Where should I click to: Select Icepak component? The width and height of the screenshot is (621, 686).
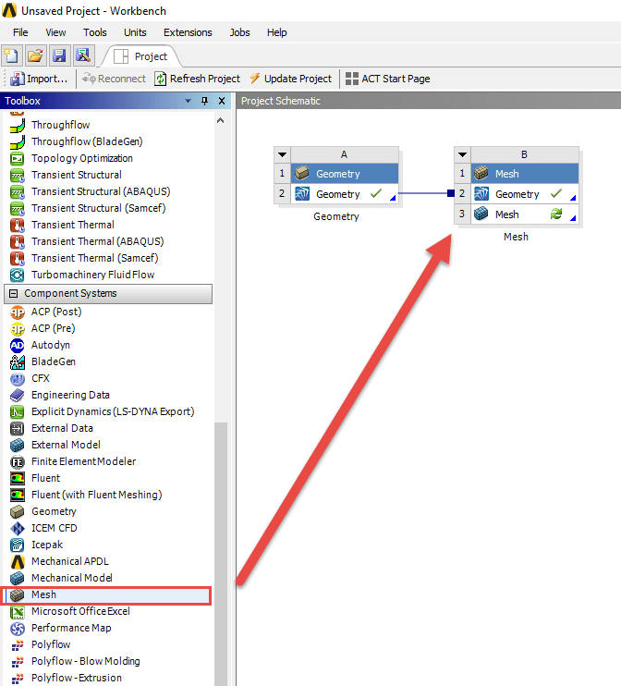tap(47, 545)
